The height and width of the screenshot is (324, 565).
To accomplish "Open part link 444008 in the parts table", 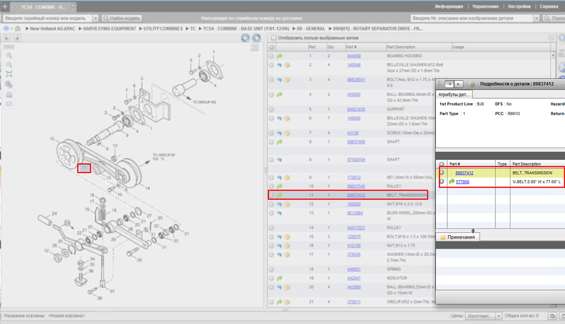I will 354,56.
